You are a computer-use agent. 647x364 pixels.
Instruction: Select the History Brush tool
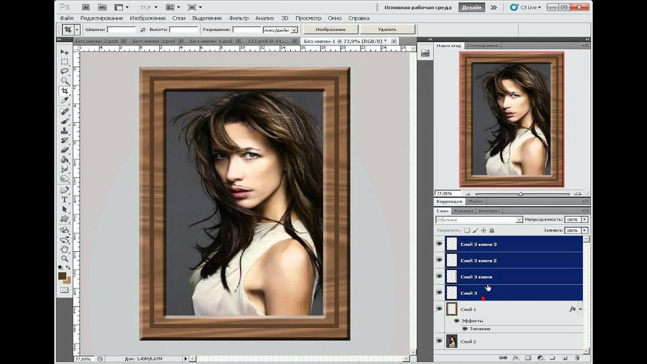click(x=65, y=141)
